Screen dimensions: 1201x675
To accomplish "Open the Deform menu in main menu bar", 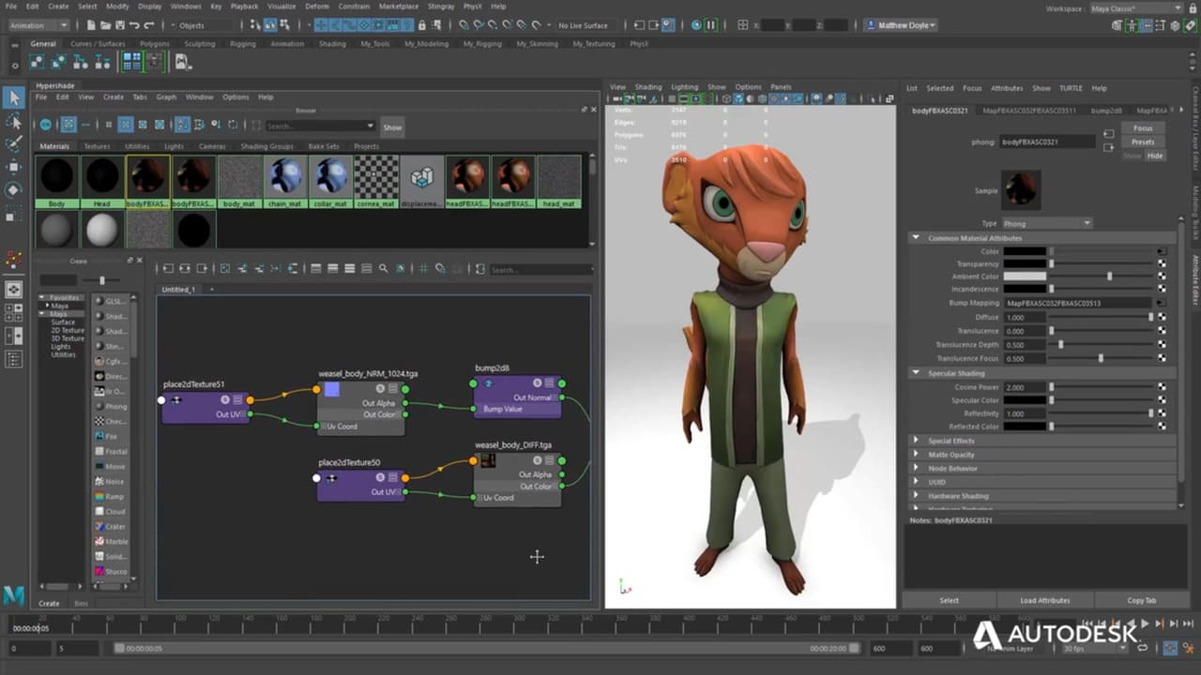I will [x=317, y=6].
